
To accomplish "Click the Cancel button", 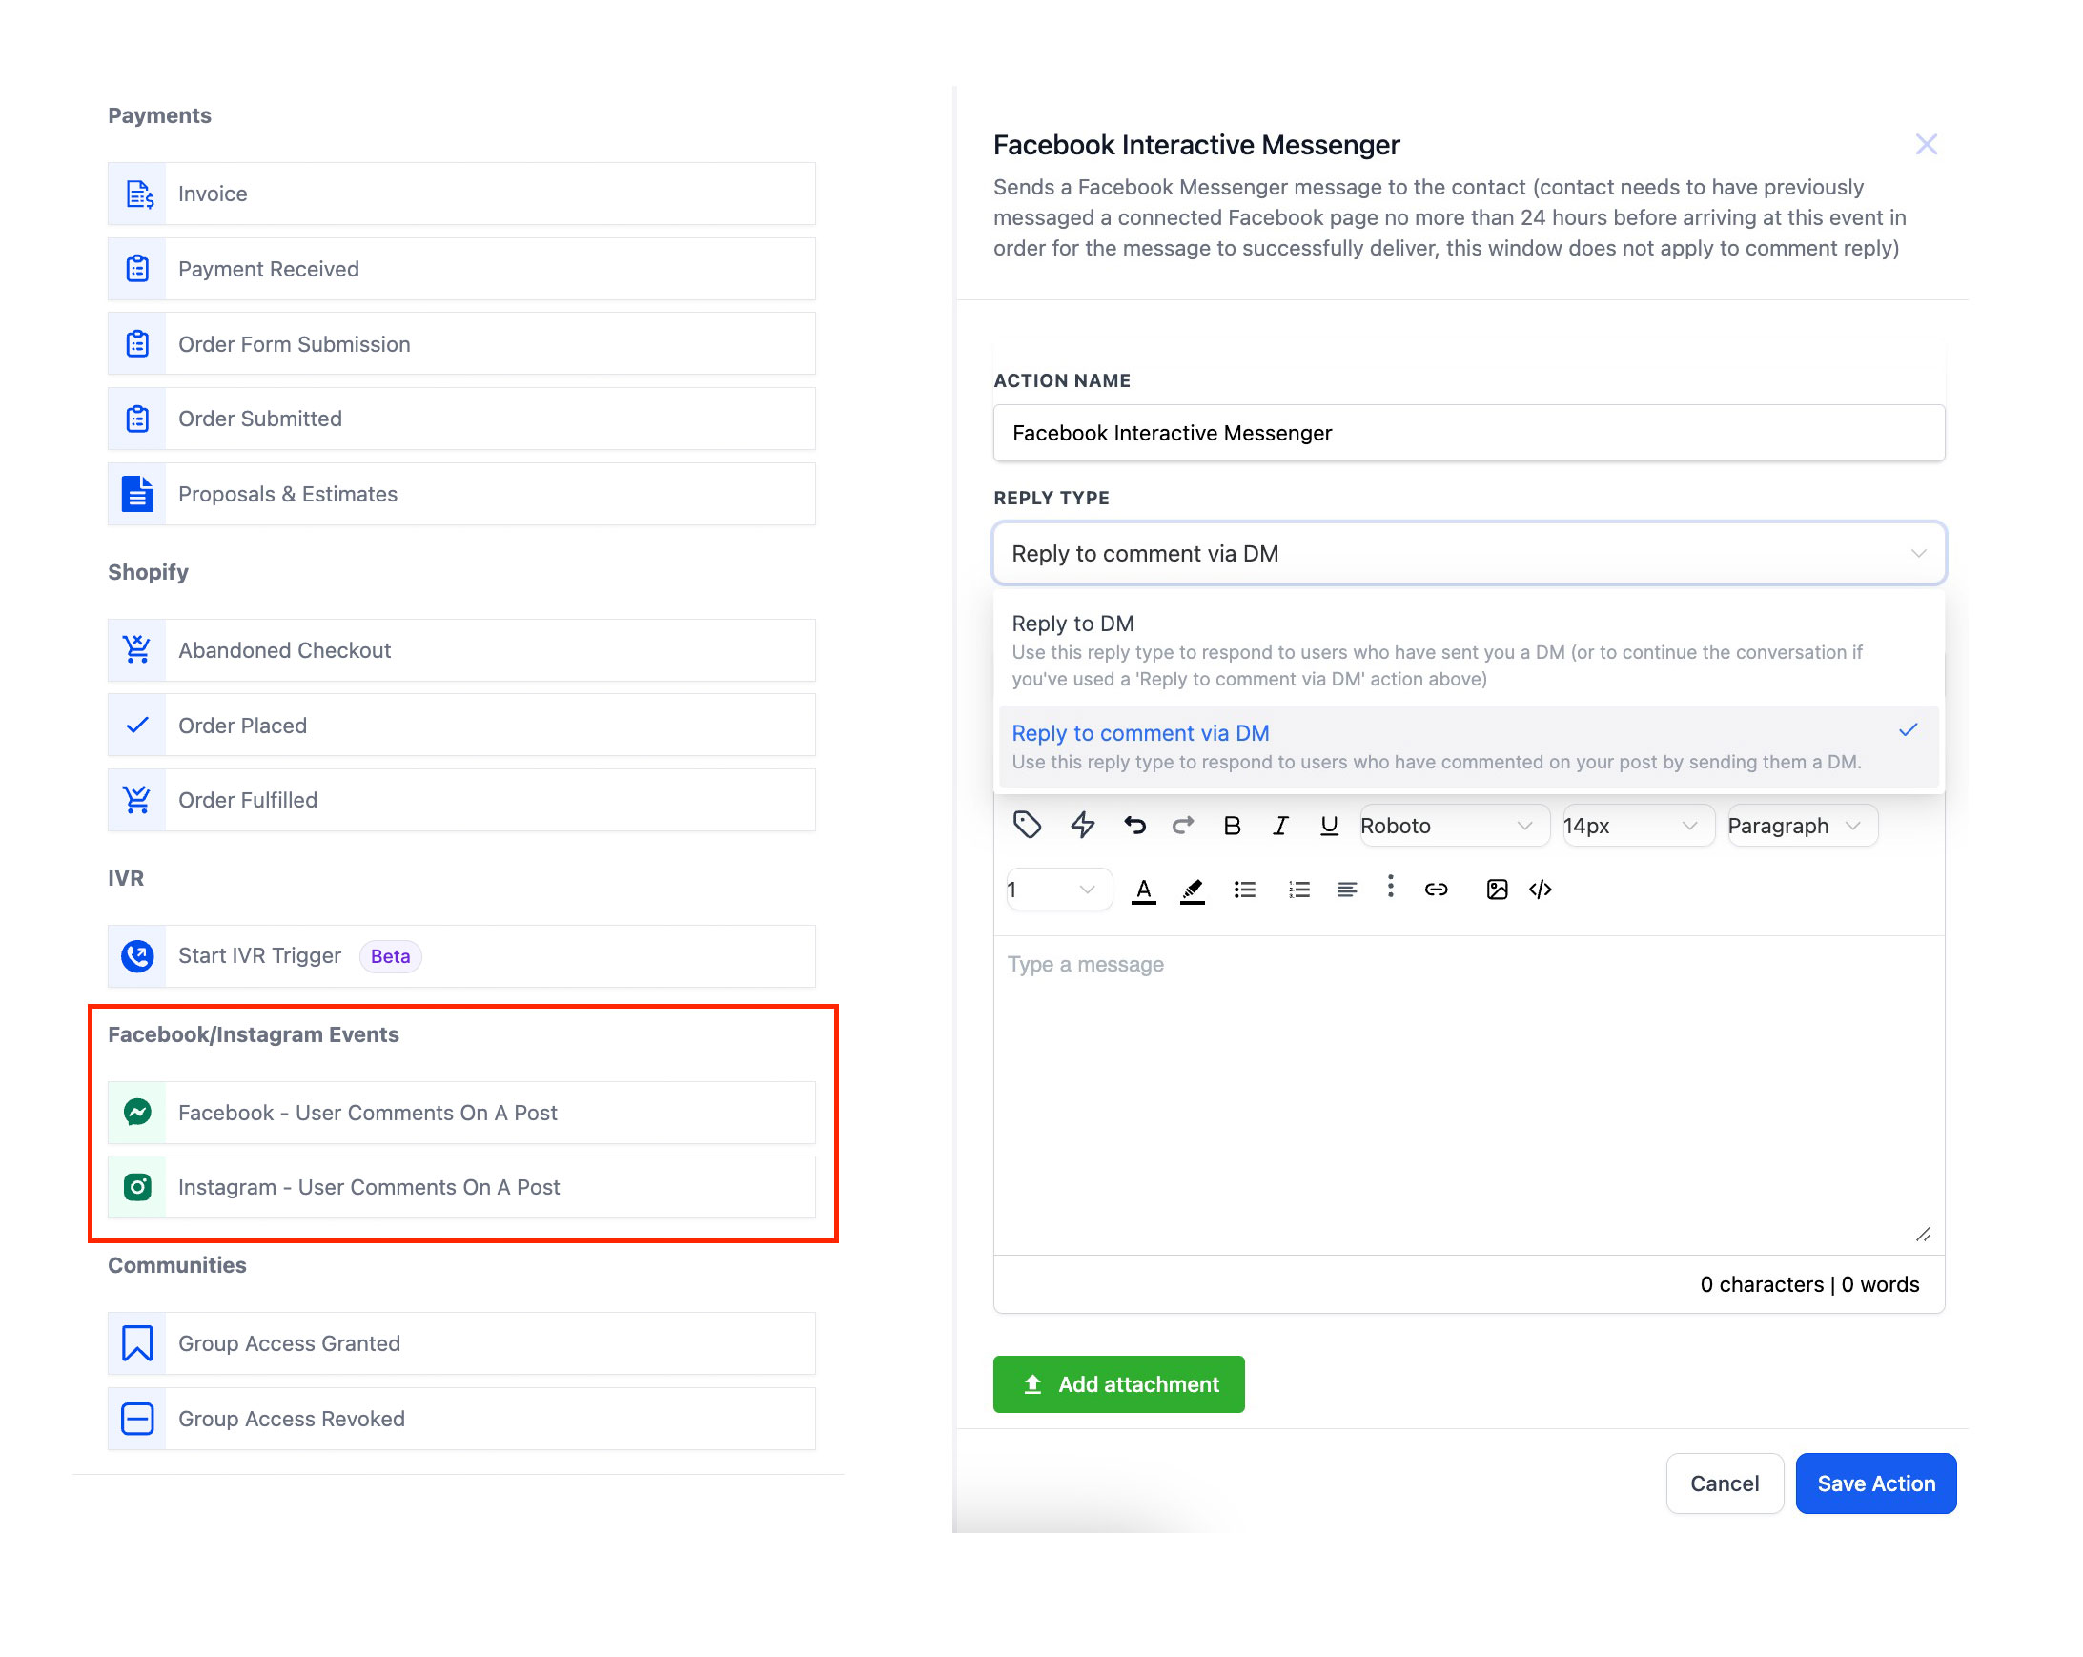I will pos(1724,1483).
